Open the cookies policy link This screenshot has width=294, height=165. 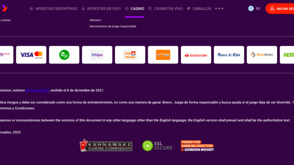click(5, 20)
